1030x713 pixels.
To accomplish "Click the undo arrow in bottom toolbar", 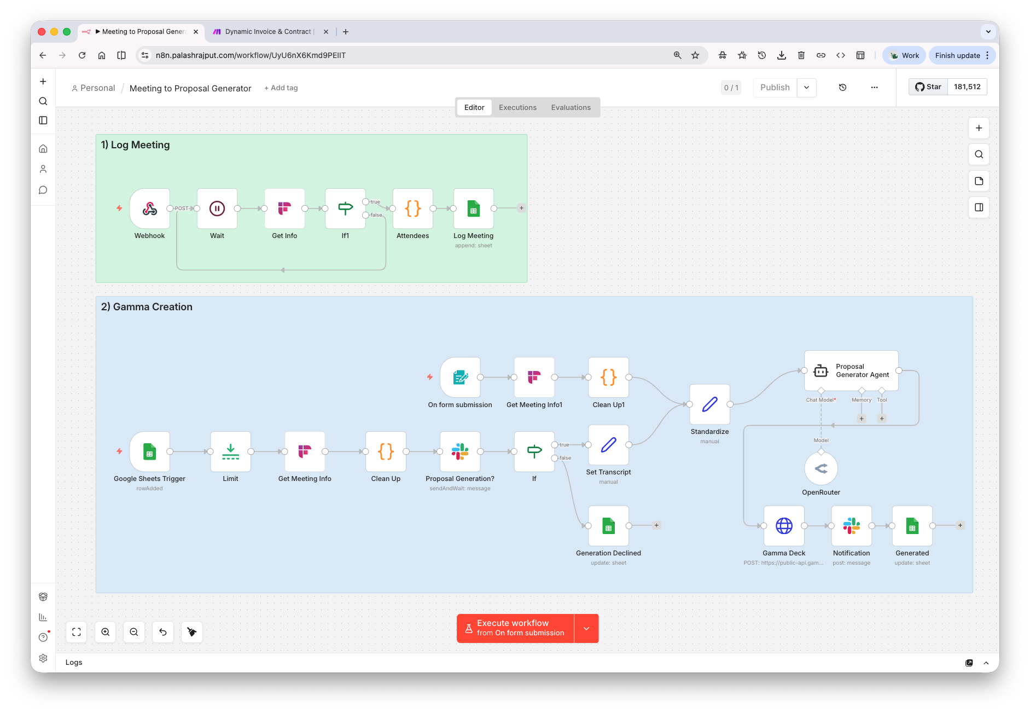I will (162, 632).
